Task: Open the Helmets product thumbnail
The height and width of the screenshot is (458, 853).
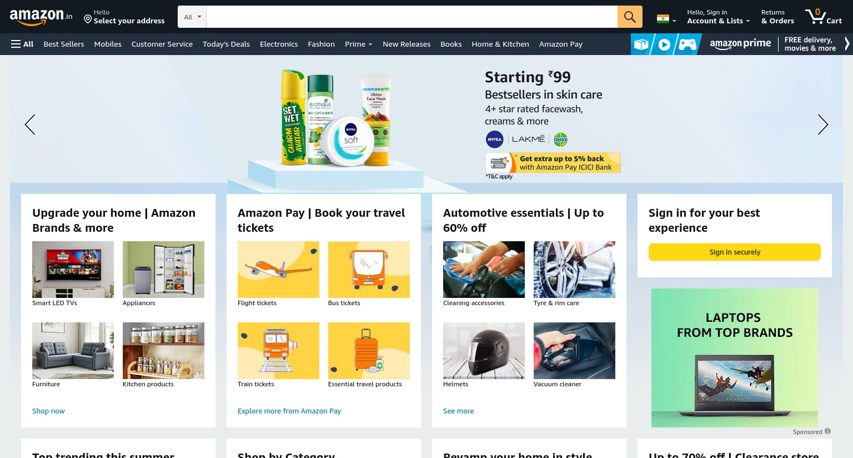Action: tap(484, 351)
